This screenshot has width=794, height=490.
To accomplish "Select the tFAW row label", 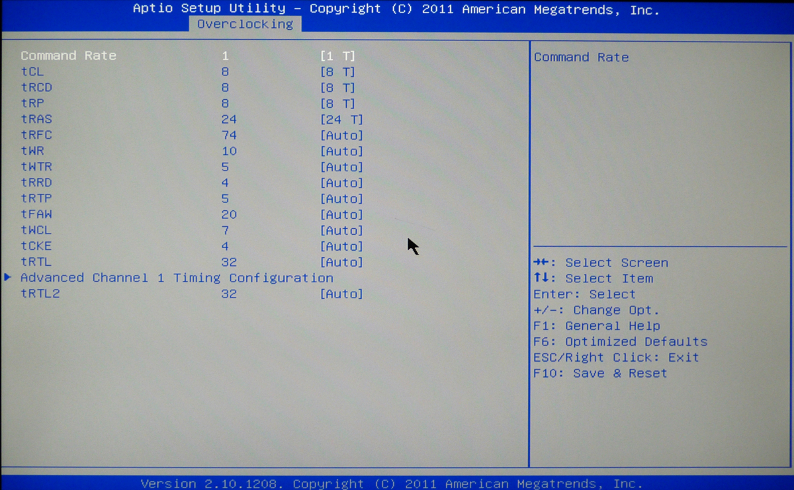I will coord(36,214).
